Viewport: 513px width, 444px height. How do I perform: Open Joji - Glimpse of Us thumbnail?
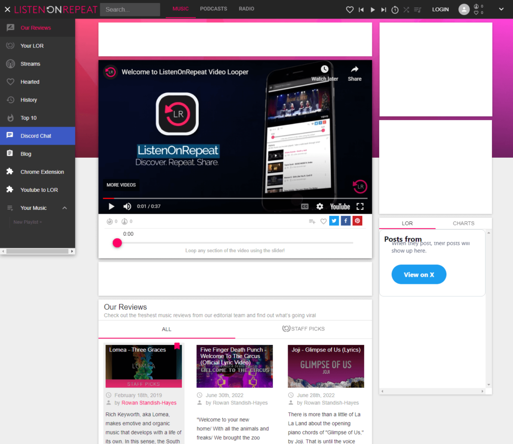coord(326,366)
